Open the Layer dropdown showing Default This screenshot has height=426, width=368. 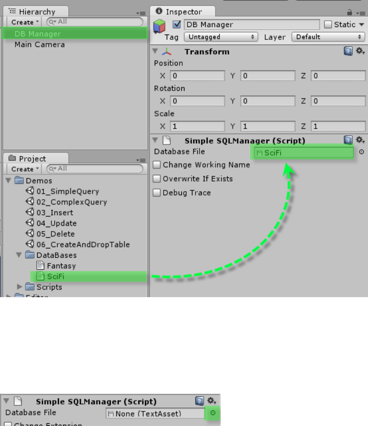pyautogui.click(x=328, y=37)
